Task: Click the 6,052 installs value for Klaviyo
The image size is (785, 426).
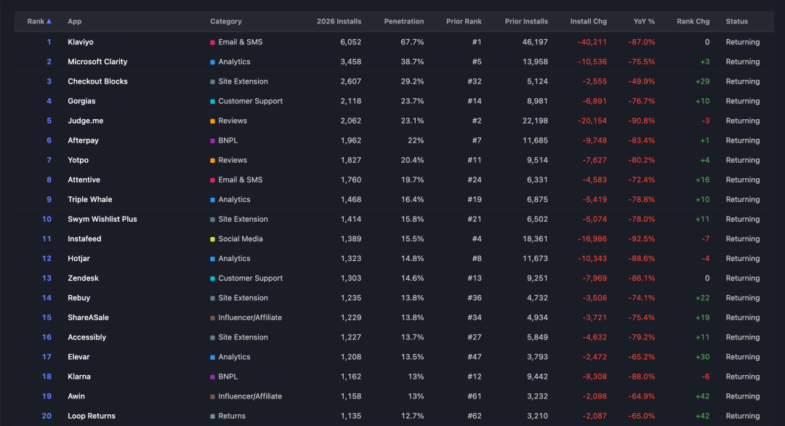Action: click(350, 42)
